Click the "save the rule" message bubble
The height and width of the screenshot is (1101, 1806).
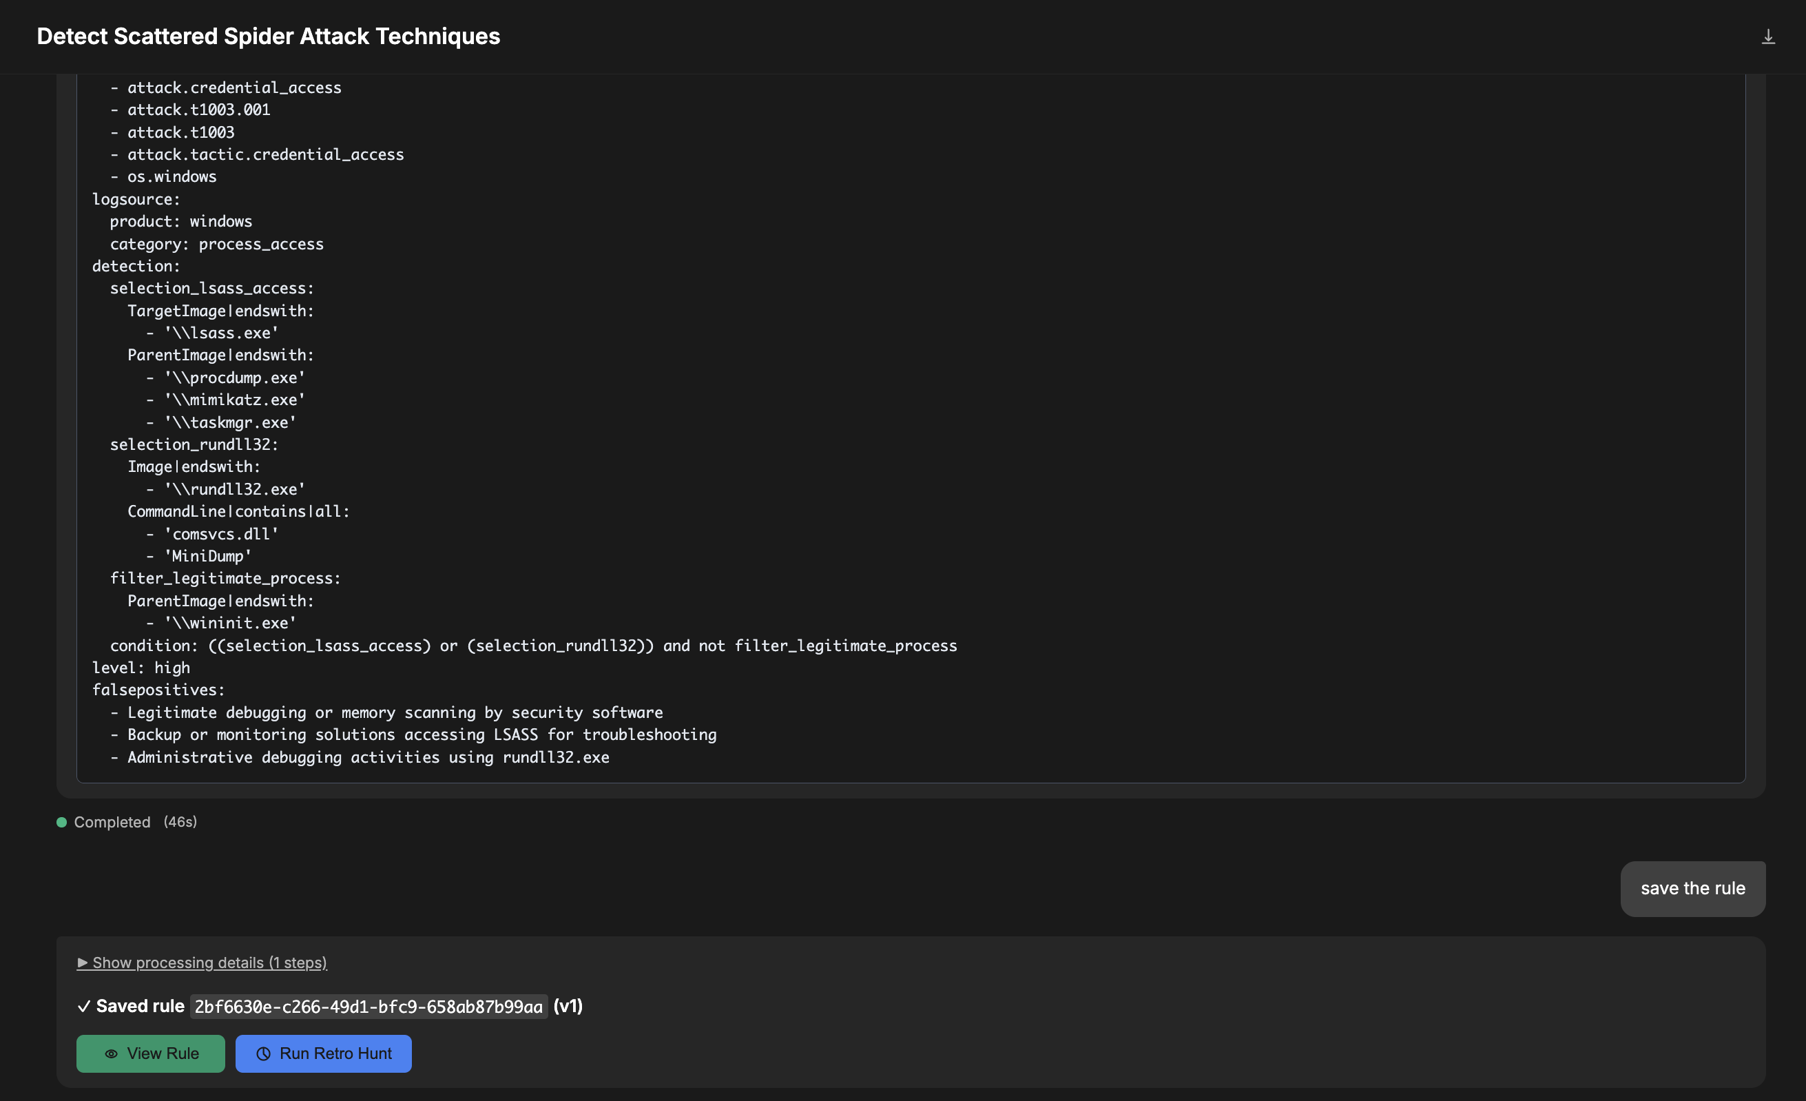point(1692,888)
